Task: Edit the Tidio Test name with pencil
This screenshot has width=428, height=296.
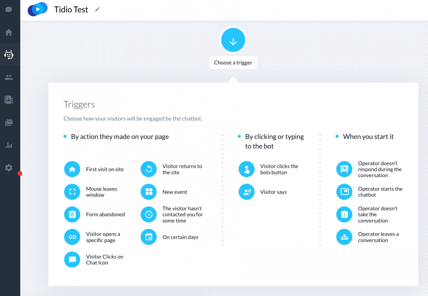Action: [x=97, y=10]
